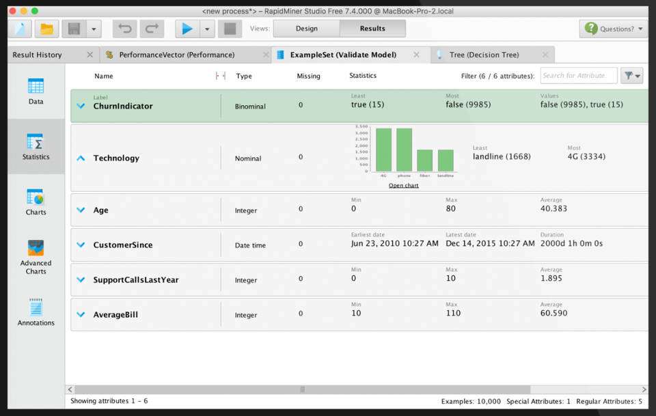Click the Open chart link

403,185
